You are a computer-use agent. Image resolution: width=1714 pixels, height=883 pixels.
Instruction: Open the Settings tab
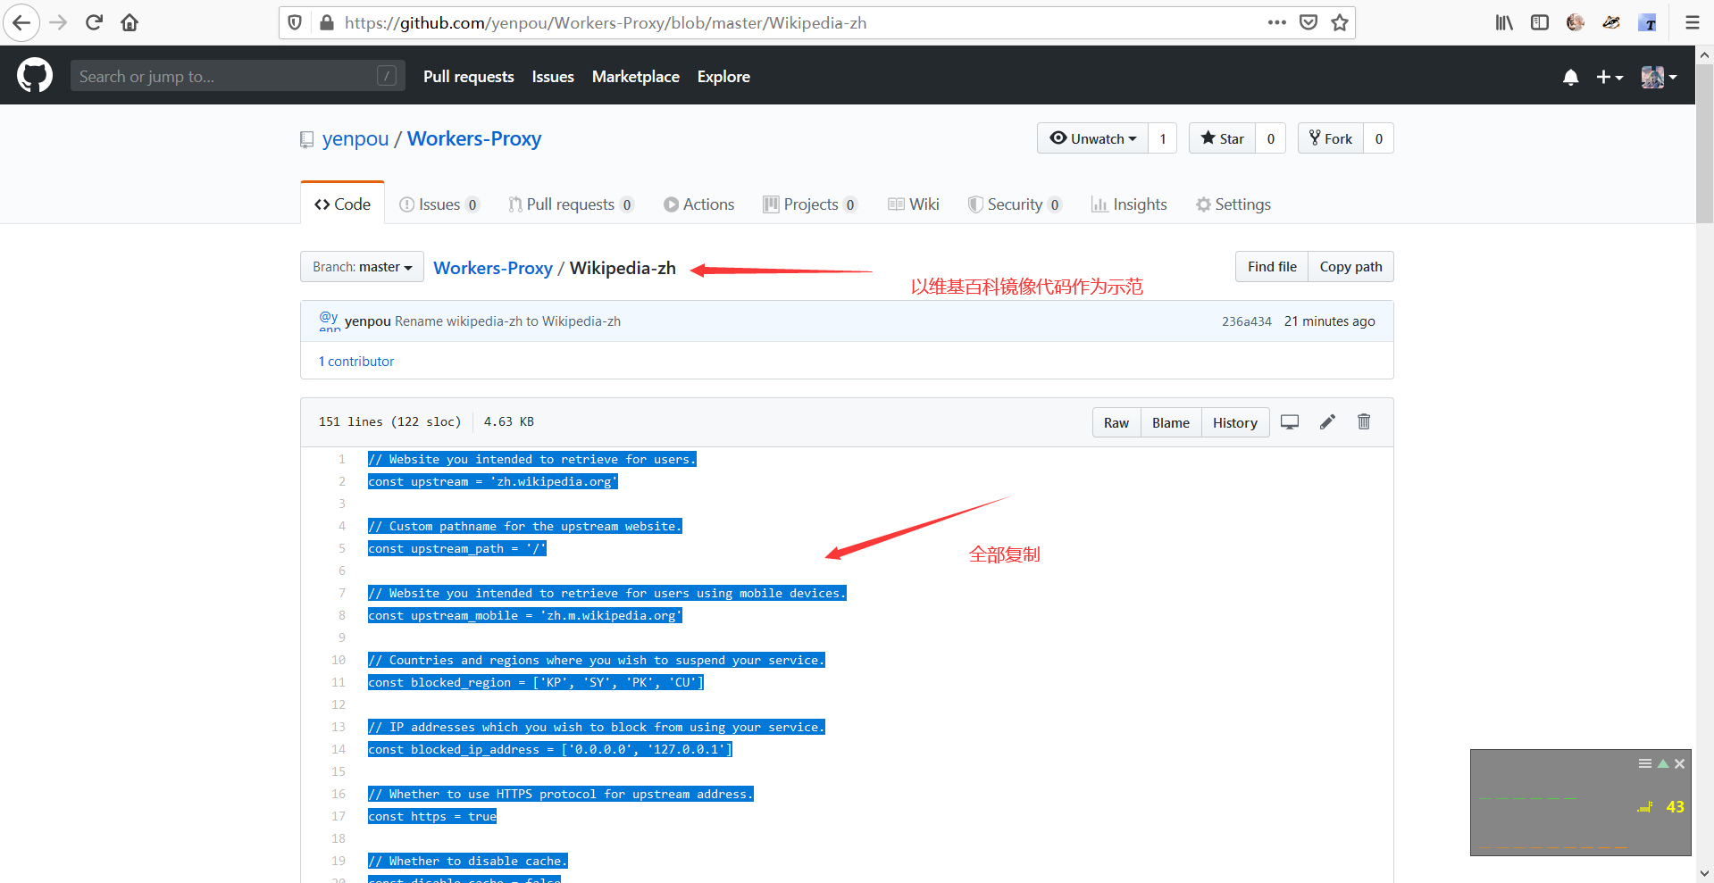pyautogui.click(x=1233, y=204)
